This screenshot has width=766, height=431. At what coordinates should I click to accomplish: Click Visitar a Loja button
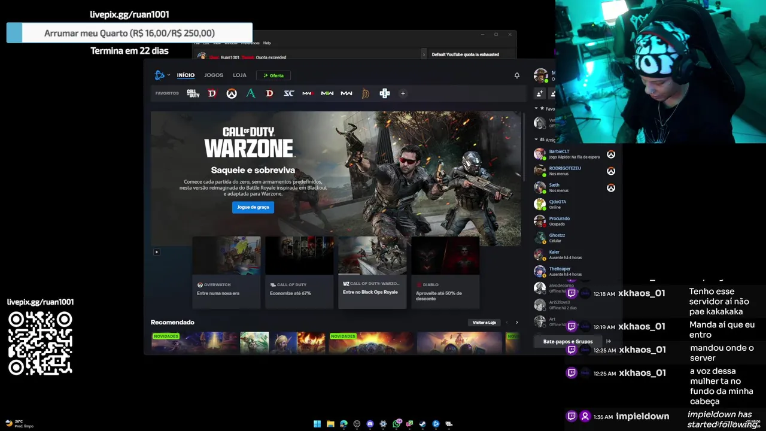pyautogui.click(x=484, y=323)
